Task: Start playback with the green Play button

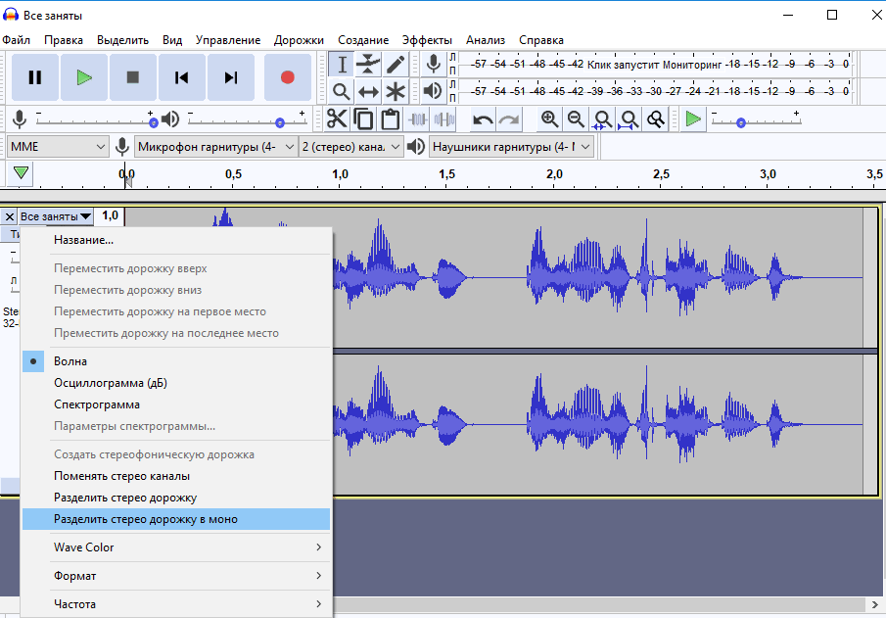Action: point(84,77)
